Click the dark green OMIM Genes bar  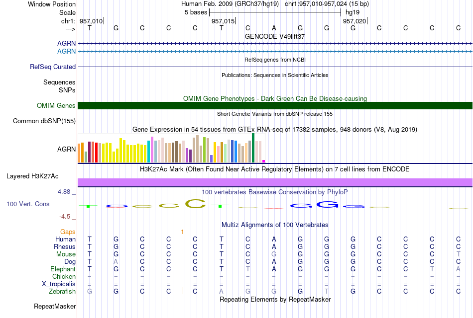tap(275, 105)
